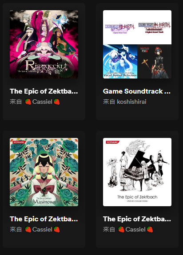Click the Game Soundtrack playlist title
The width and height of the screenshot is (183, 255).
137,91
